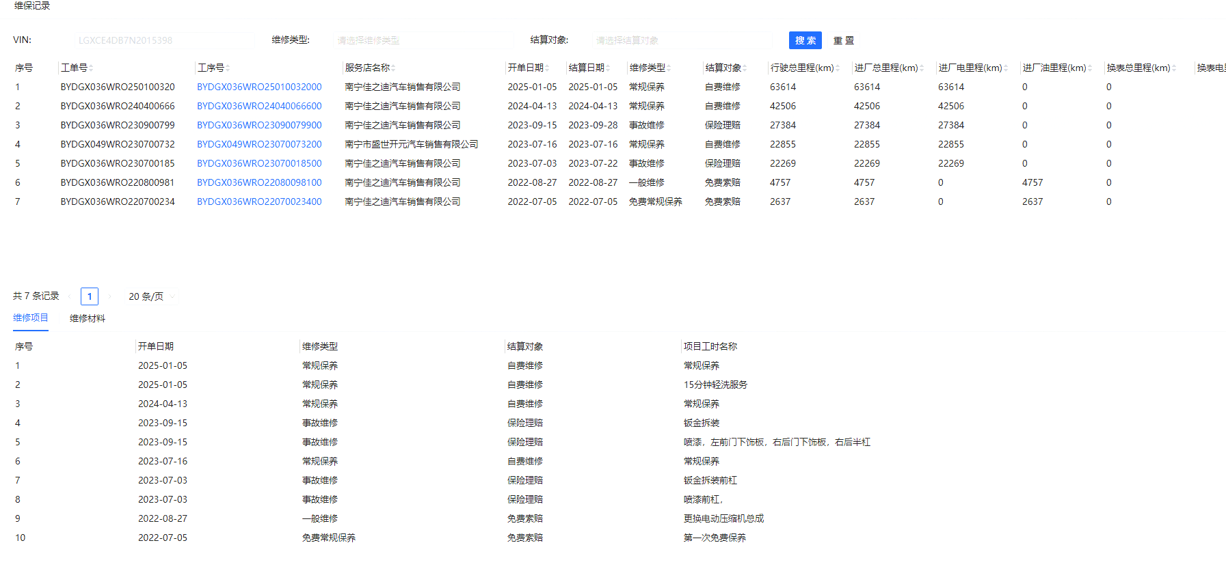Click 15分钟轻洗服务 item row
The height and width of the screenshot is (571, 1226).
(x=715, y=385)
